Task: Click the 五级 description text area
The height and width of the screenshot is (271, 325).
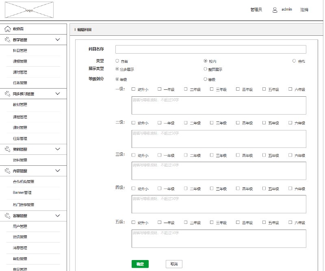Action: click(219, 238)
